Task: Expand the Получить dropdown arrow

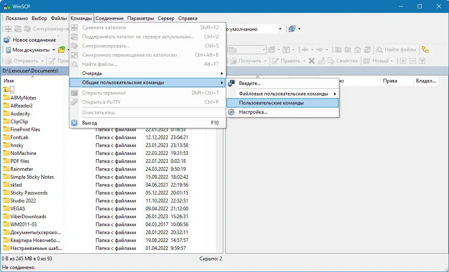Action: pyautogui.click(x=265, y=61)
